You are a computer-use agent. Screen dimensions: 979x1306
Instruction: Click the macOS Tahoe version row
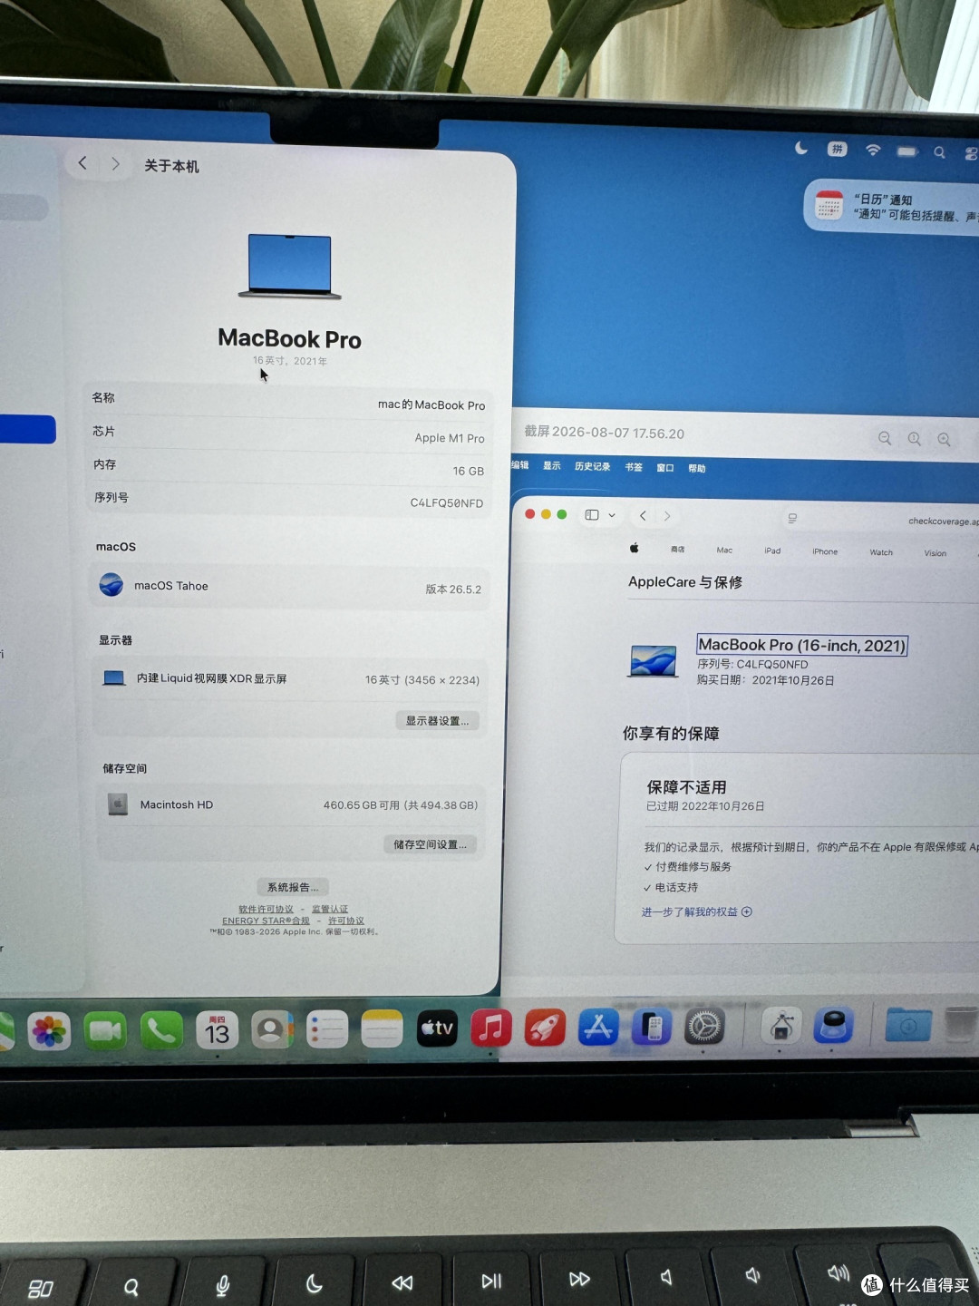coord(290,586)
